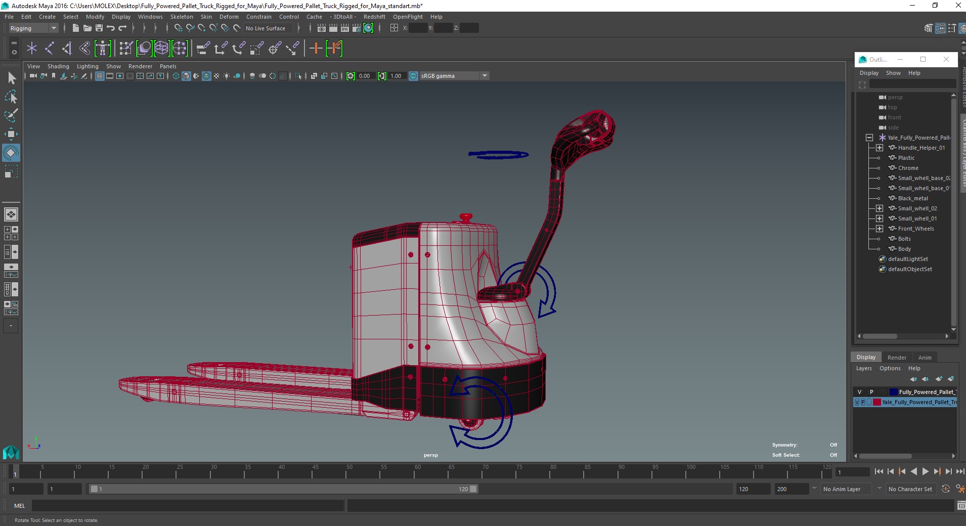Screen dimensions: 966x526
Task: Redo the action via toolbar arrow
Action: click(x=122, y=28)
